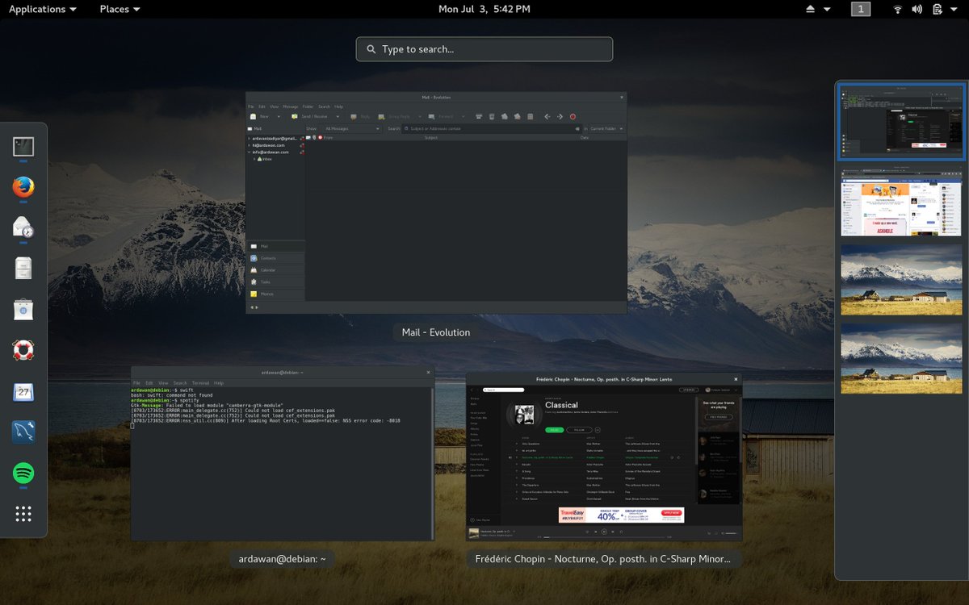
Task: Expand ardavanisadiyar@gmail account in Evolution
Action: [250, 138]
